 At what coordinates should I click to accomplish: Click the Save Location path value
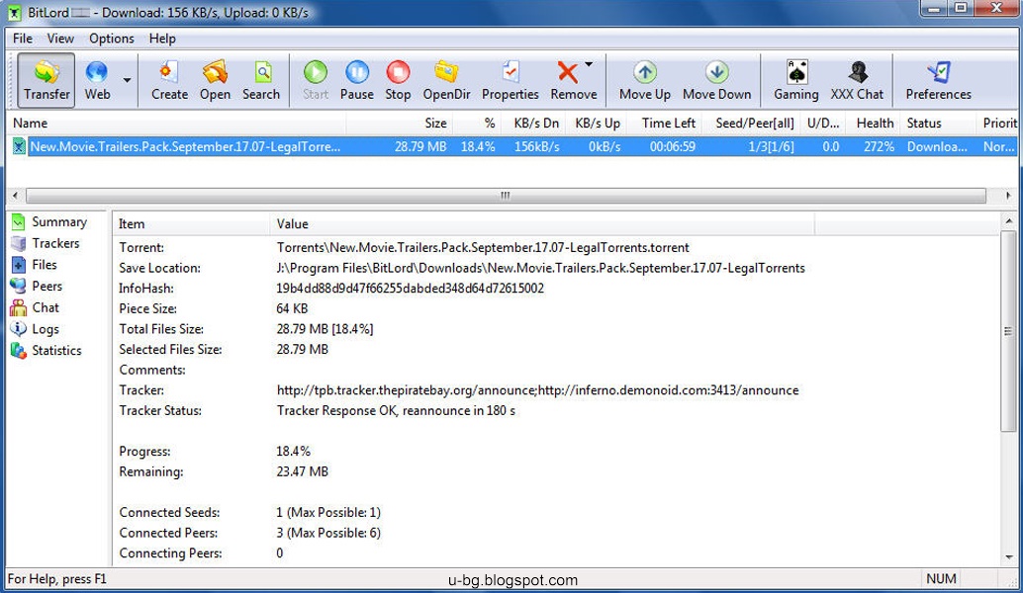coord(540,268)
